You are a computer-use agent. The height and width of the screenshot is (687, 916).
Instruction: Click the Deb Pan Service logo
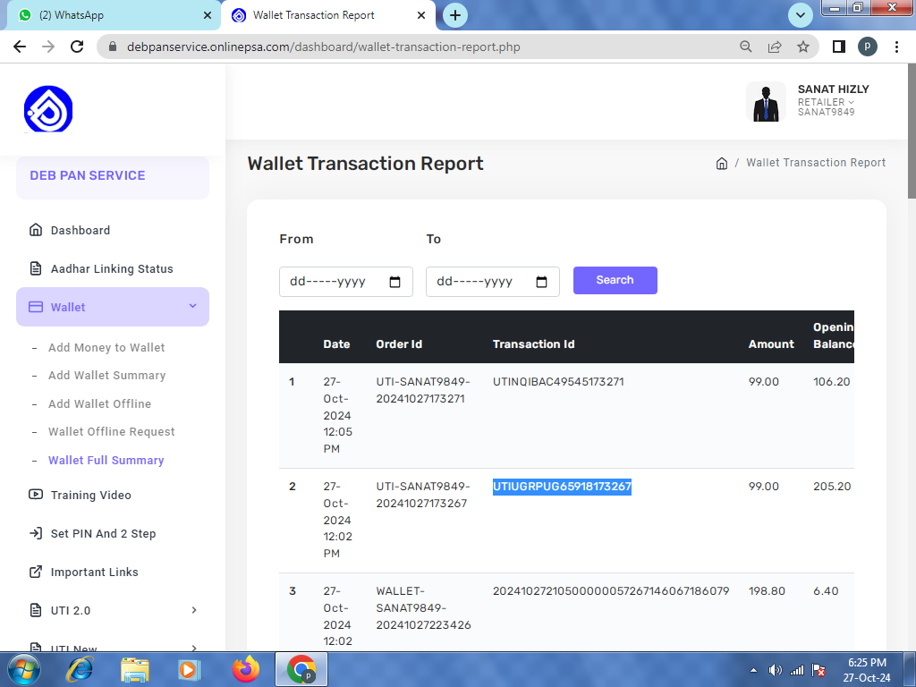point(48,109)
